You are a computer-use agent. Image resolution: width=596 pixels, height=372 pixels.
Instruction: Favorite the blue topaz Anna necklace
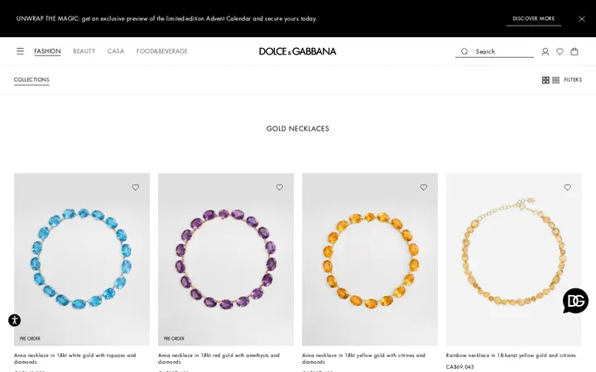tap(135, 187)
